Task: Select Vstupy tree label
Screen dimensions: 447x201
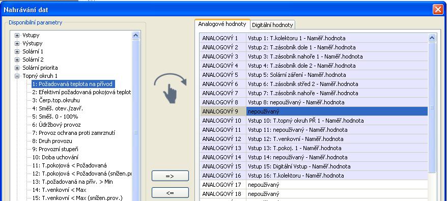Action: 31,35
